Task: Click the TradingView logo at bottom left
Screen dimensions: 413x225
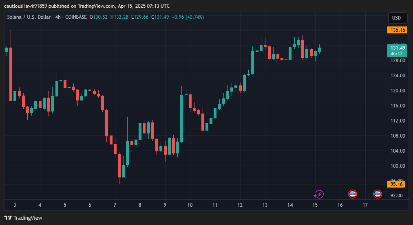Action: (23, 218)
